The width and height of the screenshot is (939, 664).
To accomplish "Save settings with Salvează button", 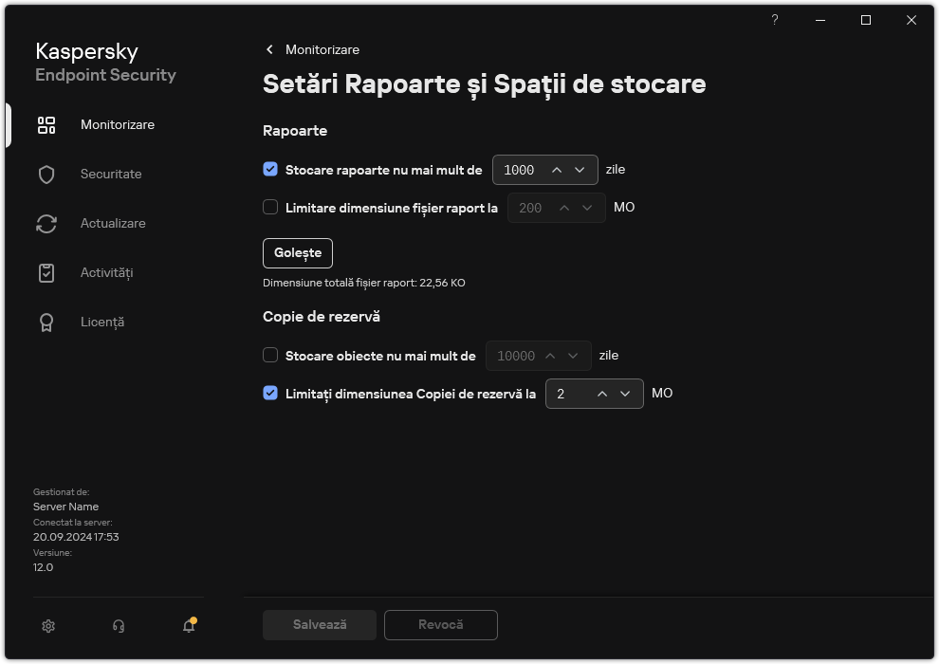I will point(319,624).
